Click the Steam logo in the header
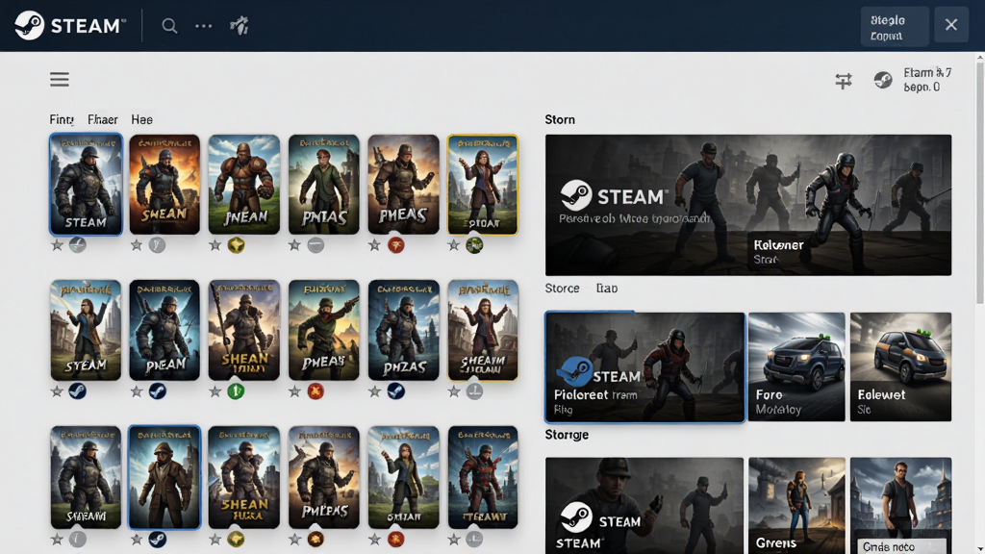Image resolution: width=985 pixels, height=554 pixels. (x=69, y=26)
